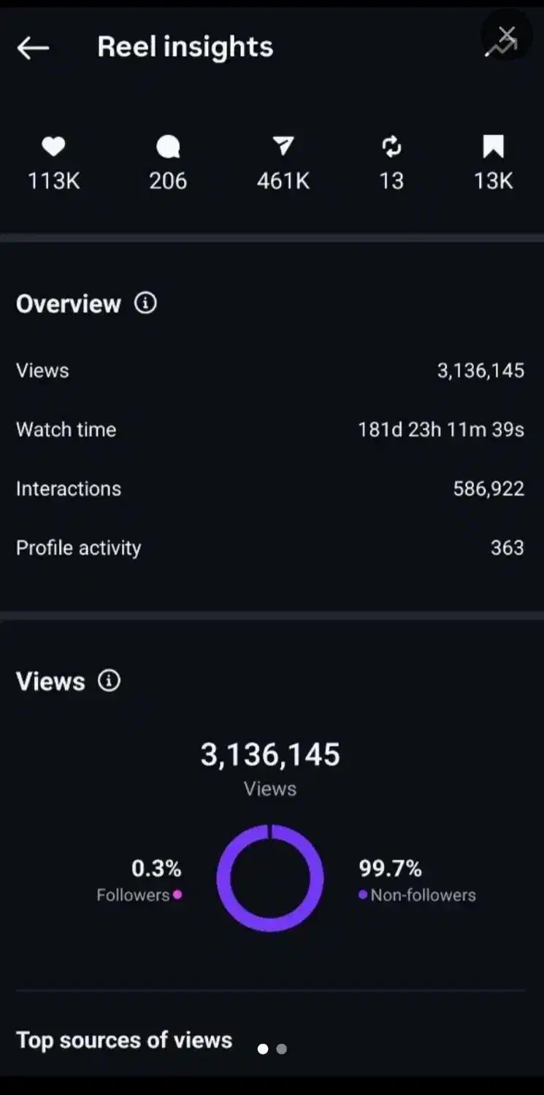This screenshot has height=1095, width=544.
Task: Tap the Watch time row
Action: [270, 429]
